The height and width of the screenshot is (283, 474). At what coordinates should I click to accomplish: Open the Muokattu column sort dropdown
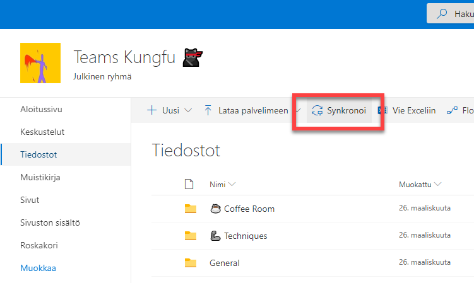437,184
